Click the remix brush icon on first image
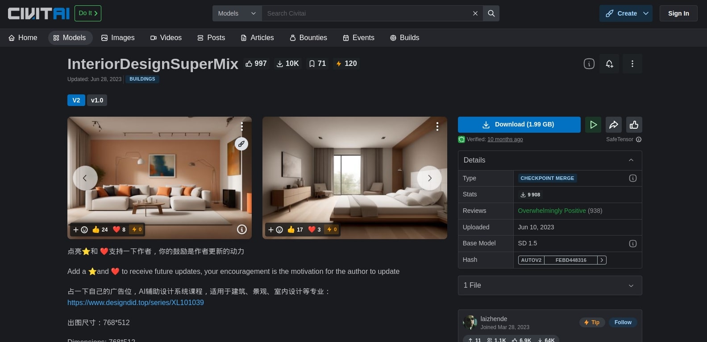Viewport: 707px width, 342px height. click(241, 144)
